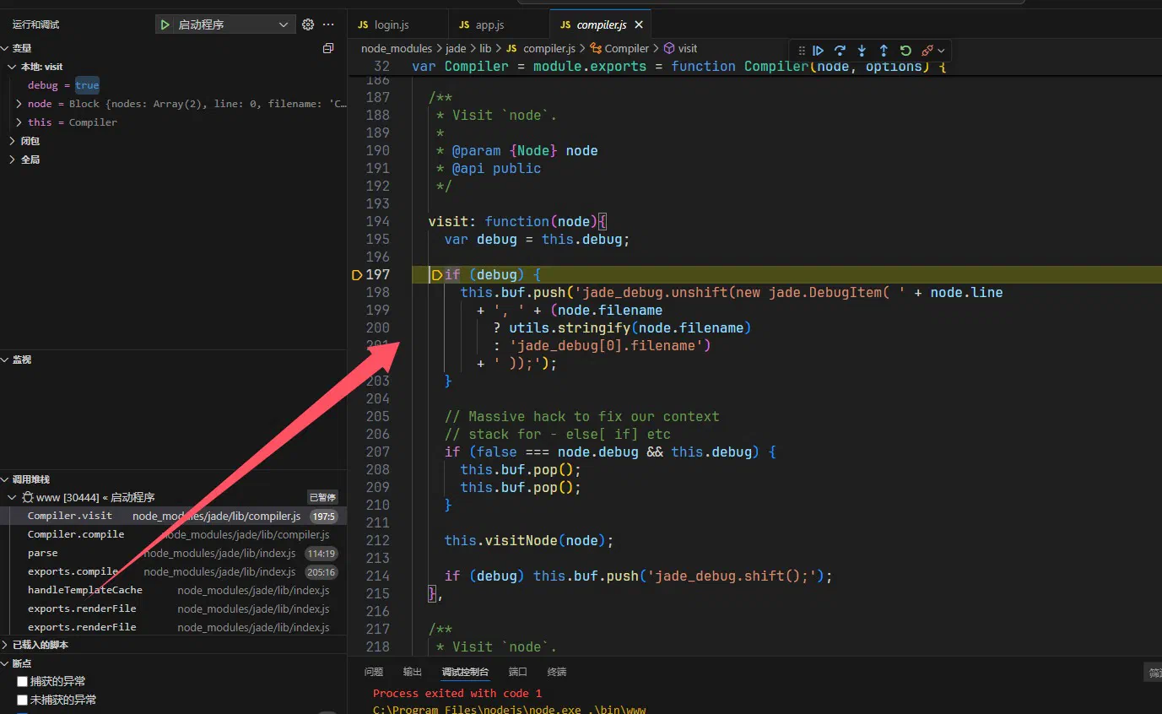
Task: Collapse all variables with panel icon
Action: (328, 48)
